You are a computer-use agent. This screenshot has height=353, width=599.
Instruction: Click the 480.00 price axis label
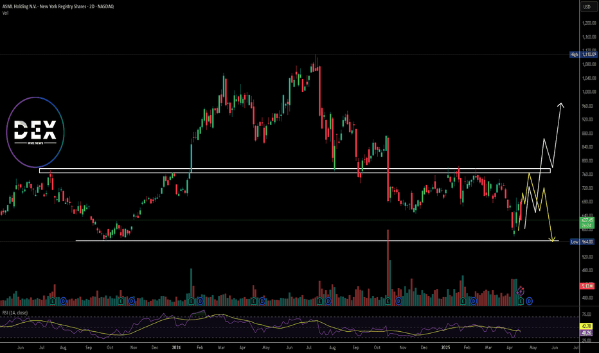point(587,271)
